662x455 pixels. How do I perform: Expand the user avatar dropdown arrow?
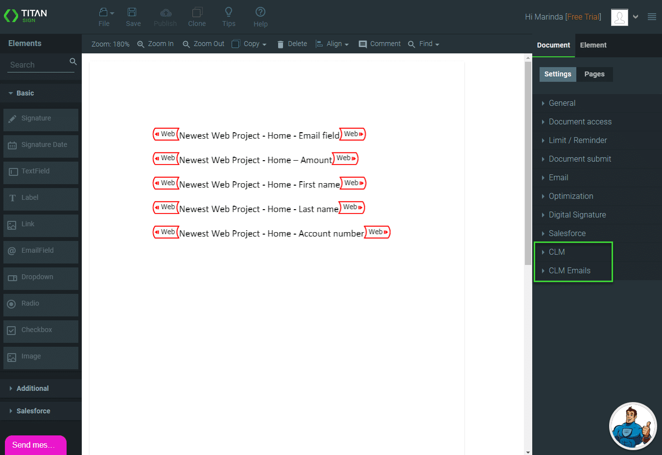(636, 17)
